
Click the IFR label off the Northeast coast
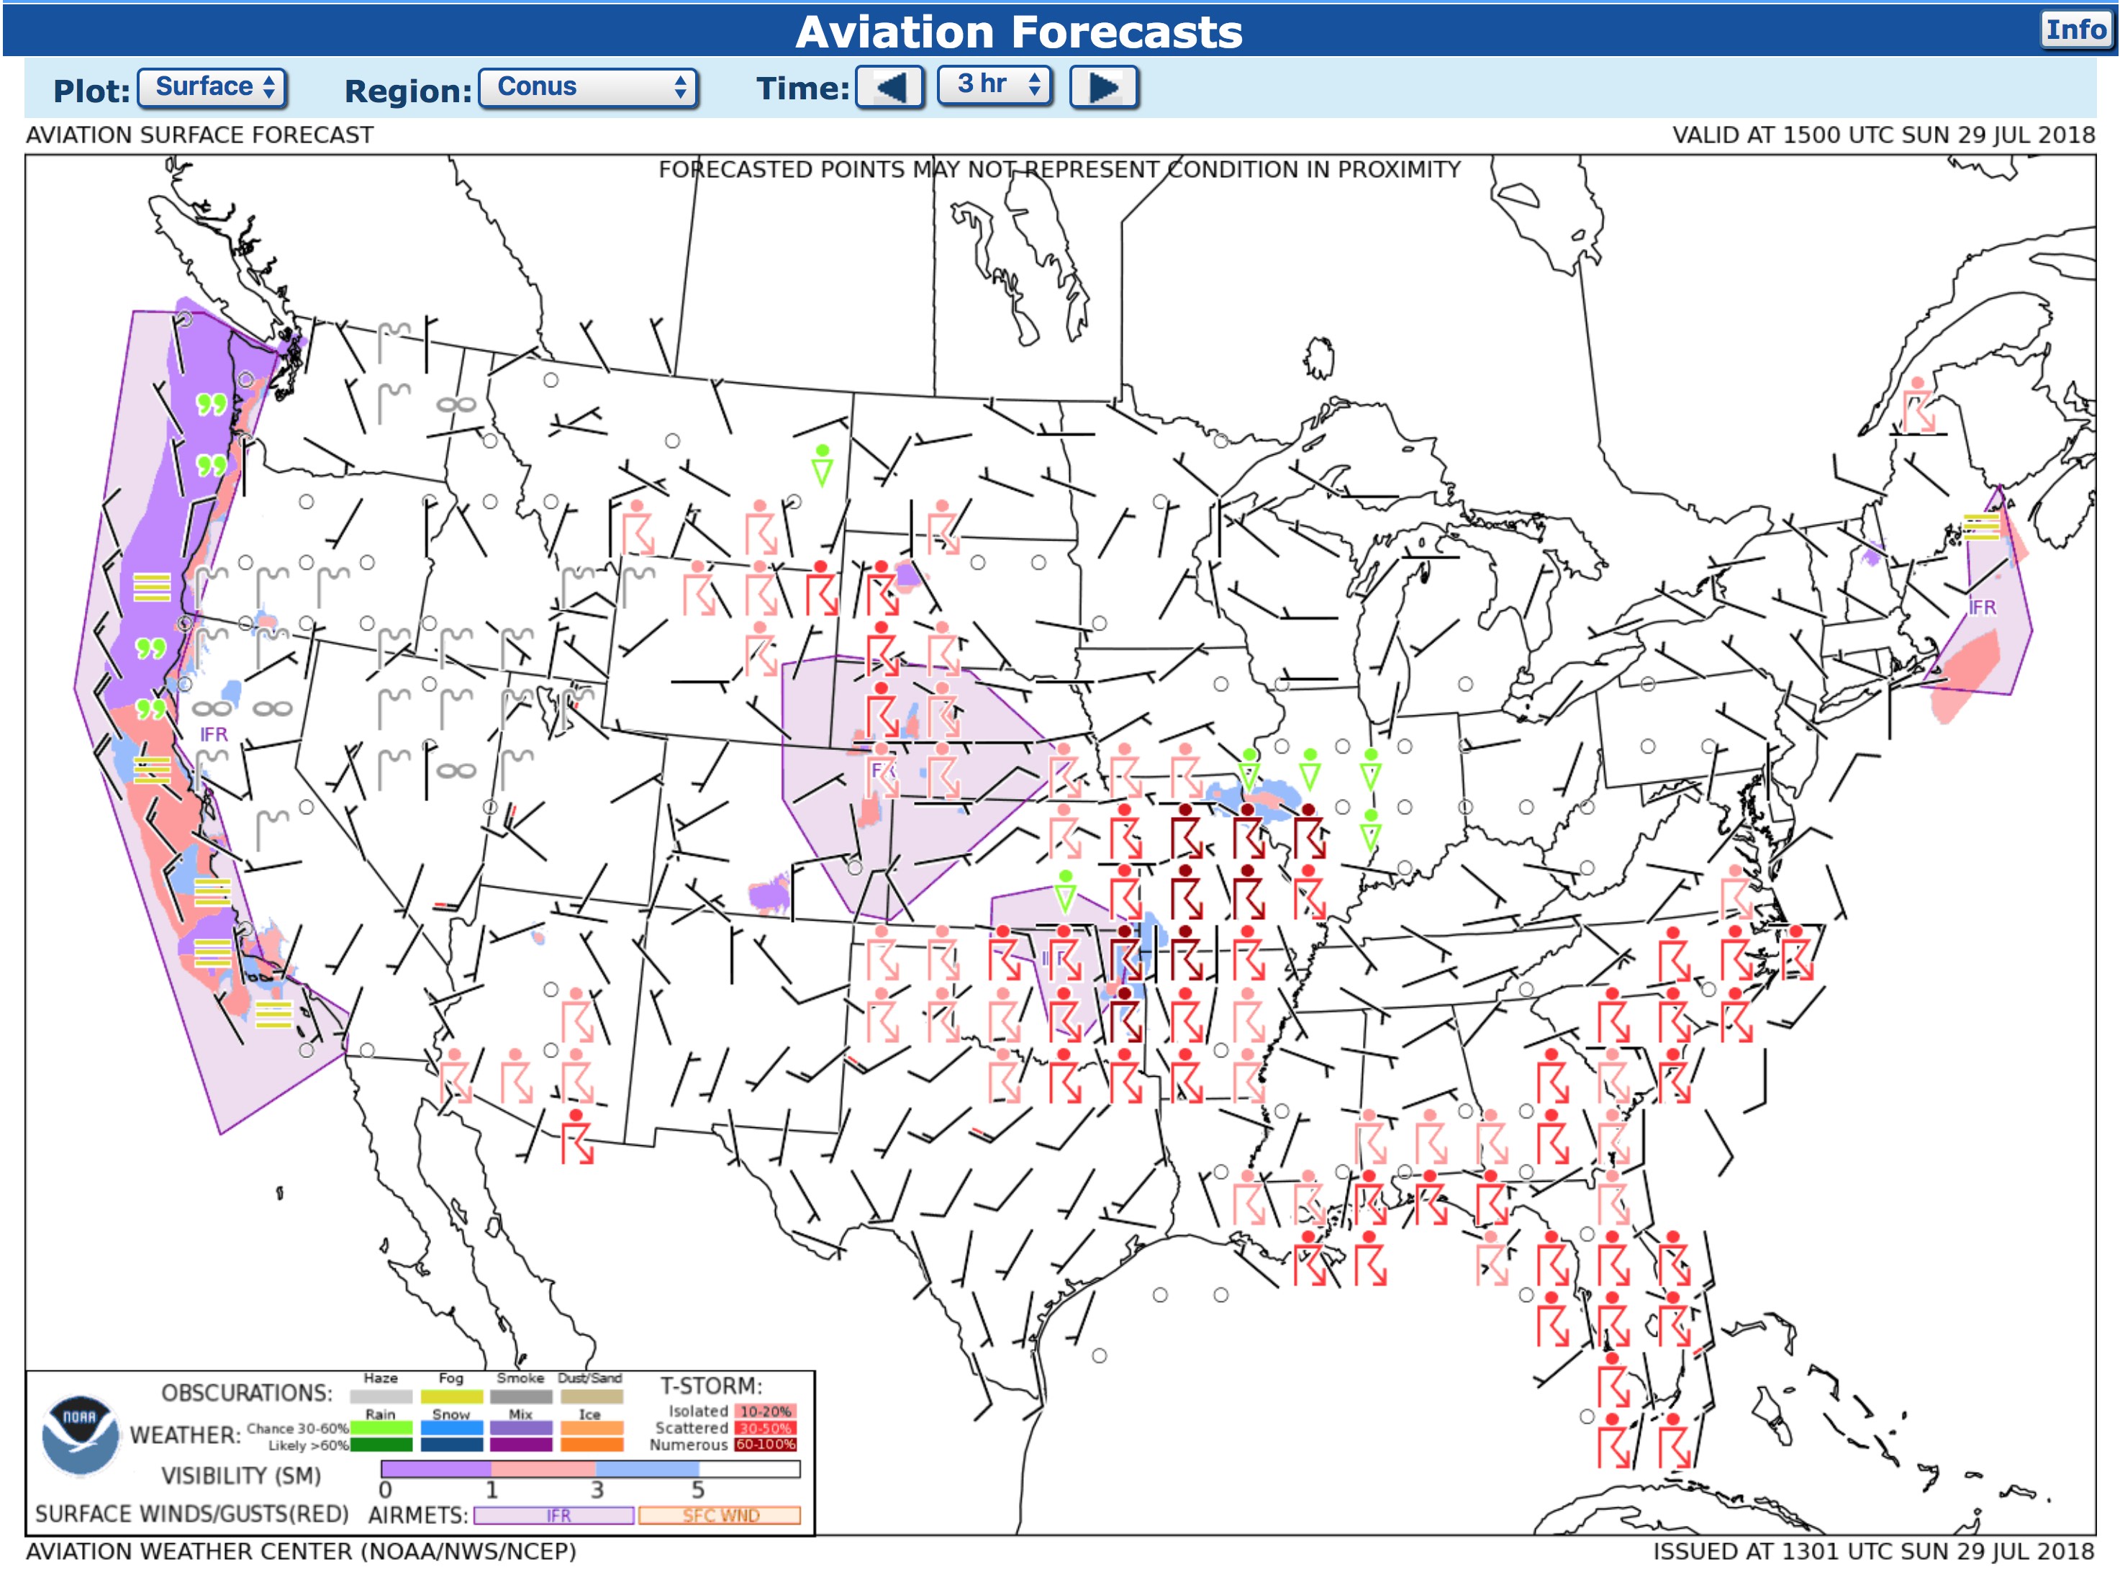pos(1982,607)
